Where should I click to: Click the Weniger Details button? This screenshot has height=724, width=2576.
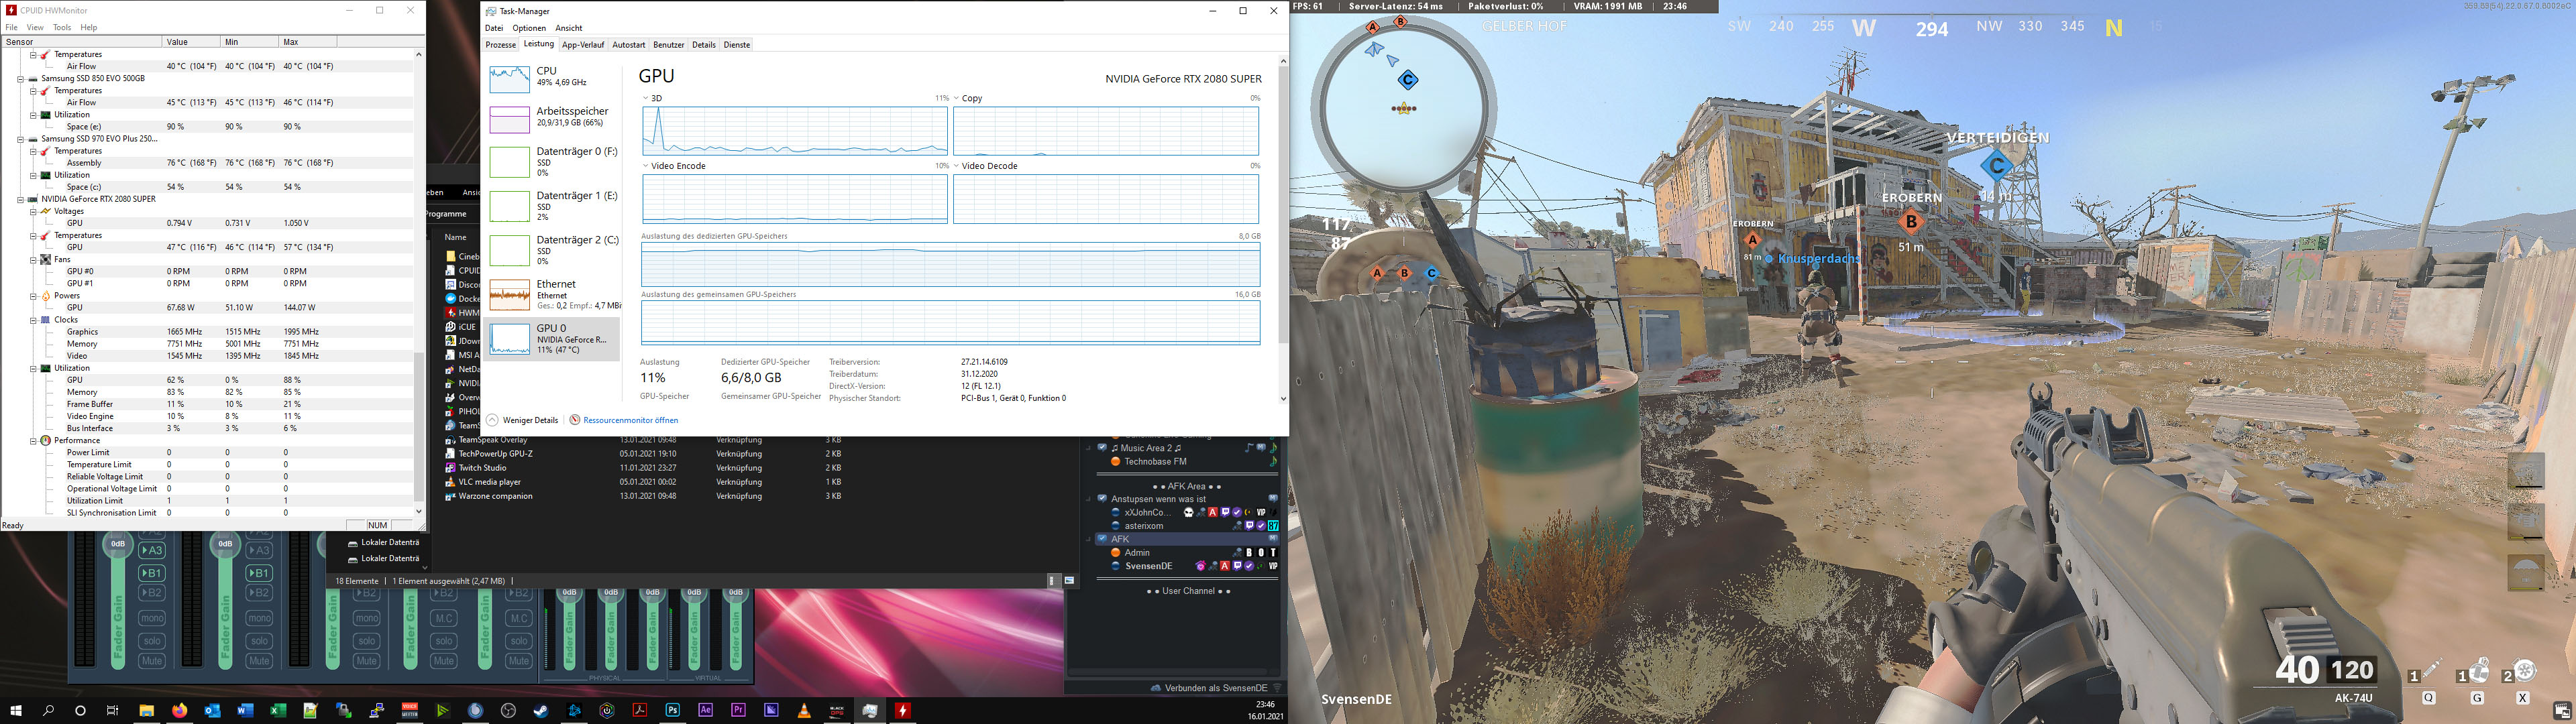click(x=530, y=420)
